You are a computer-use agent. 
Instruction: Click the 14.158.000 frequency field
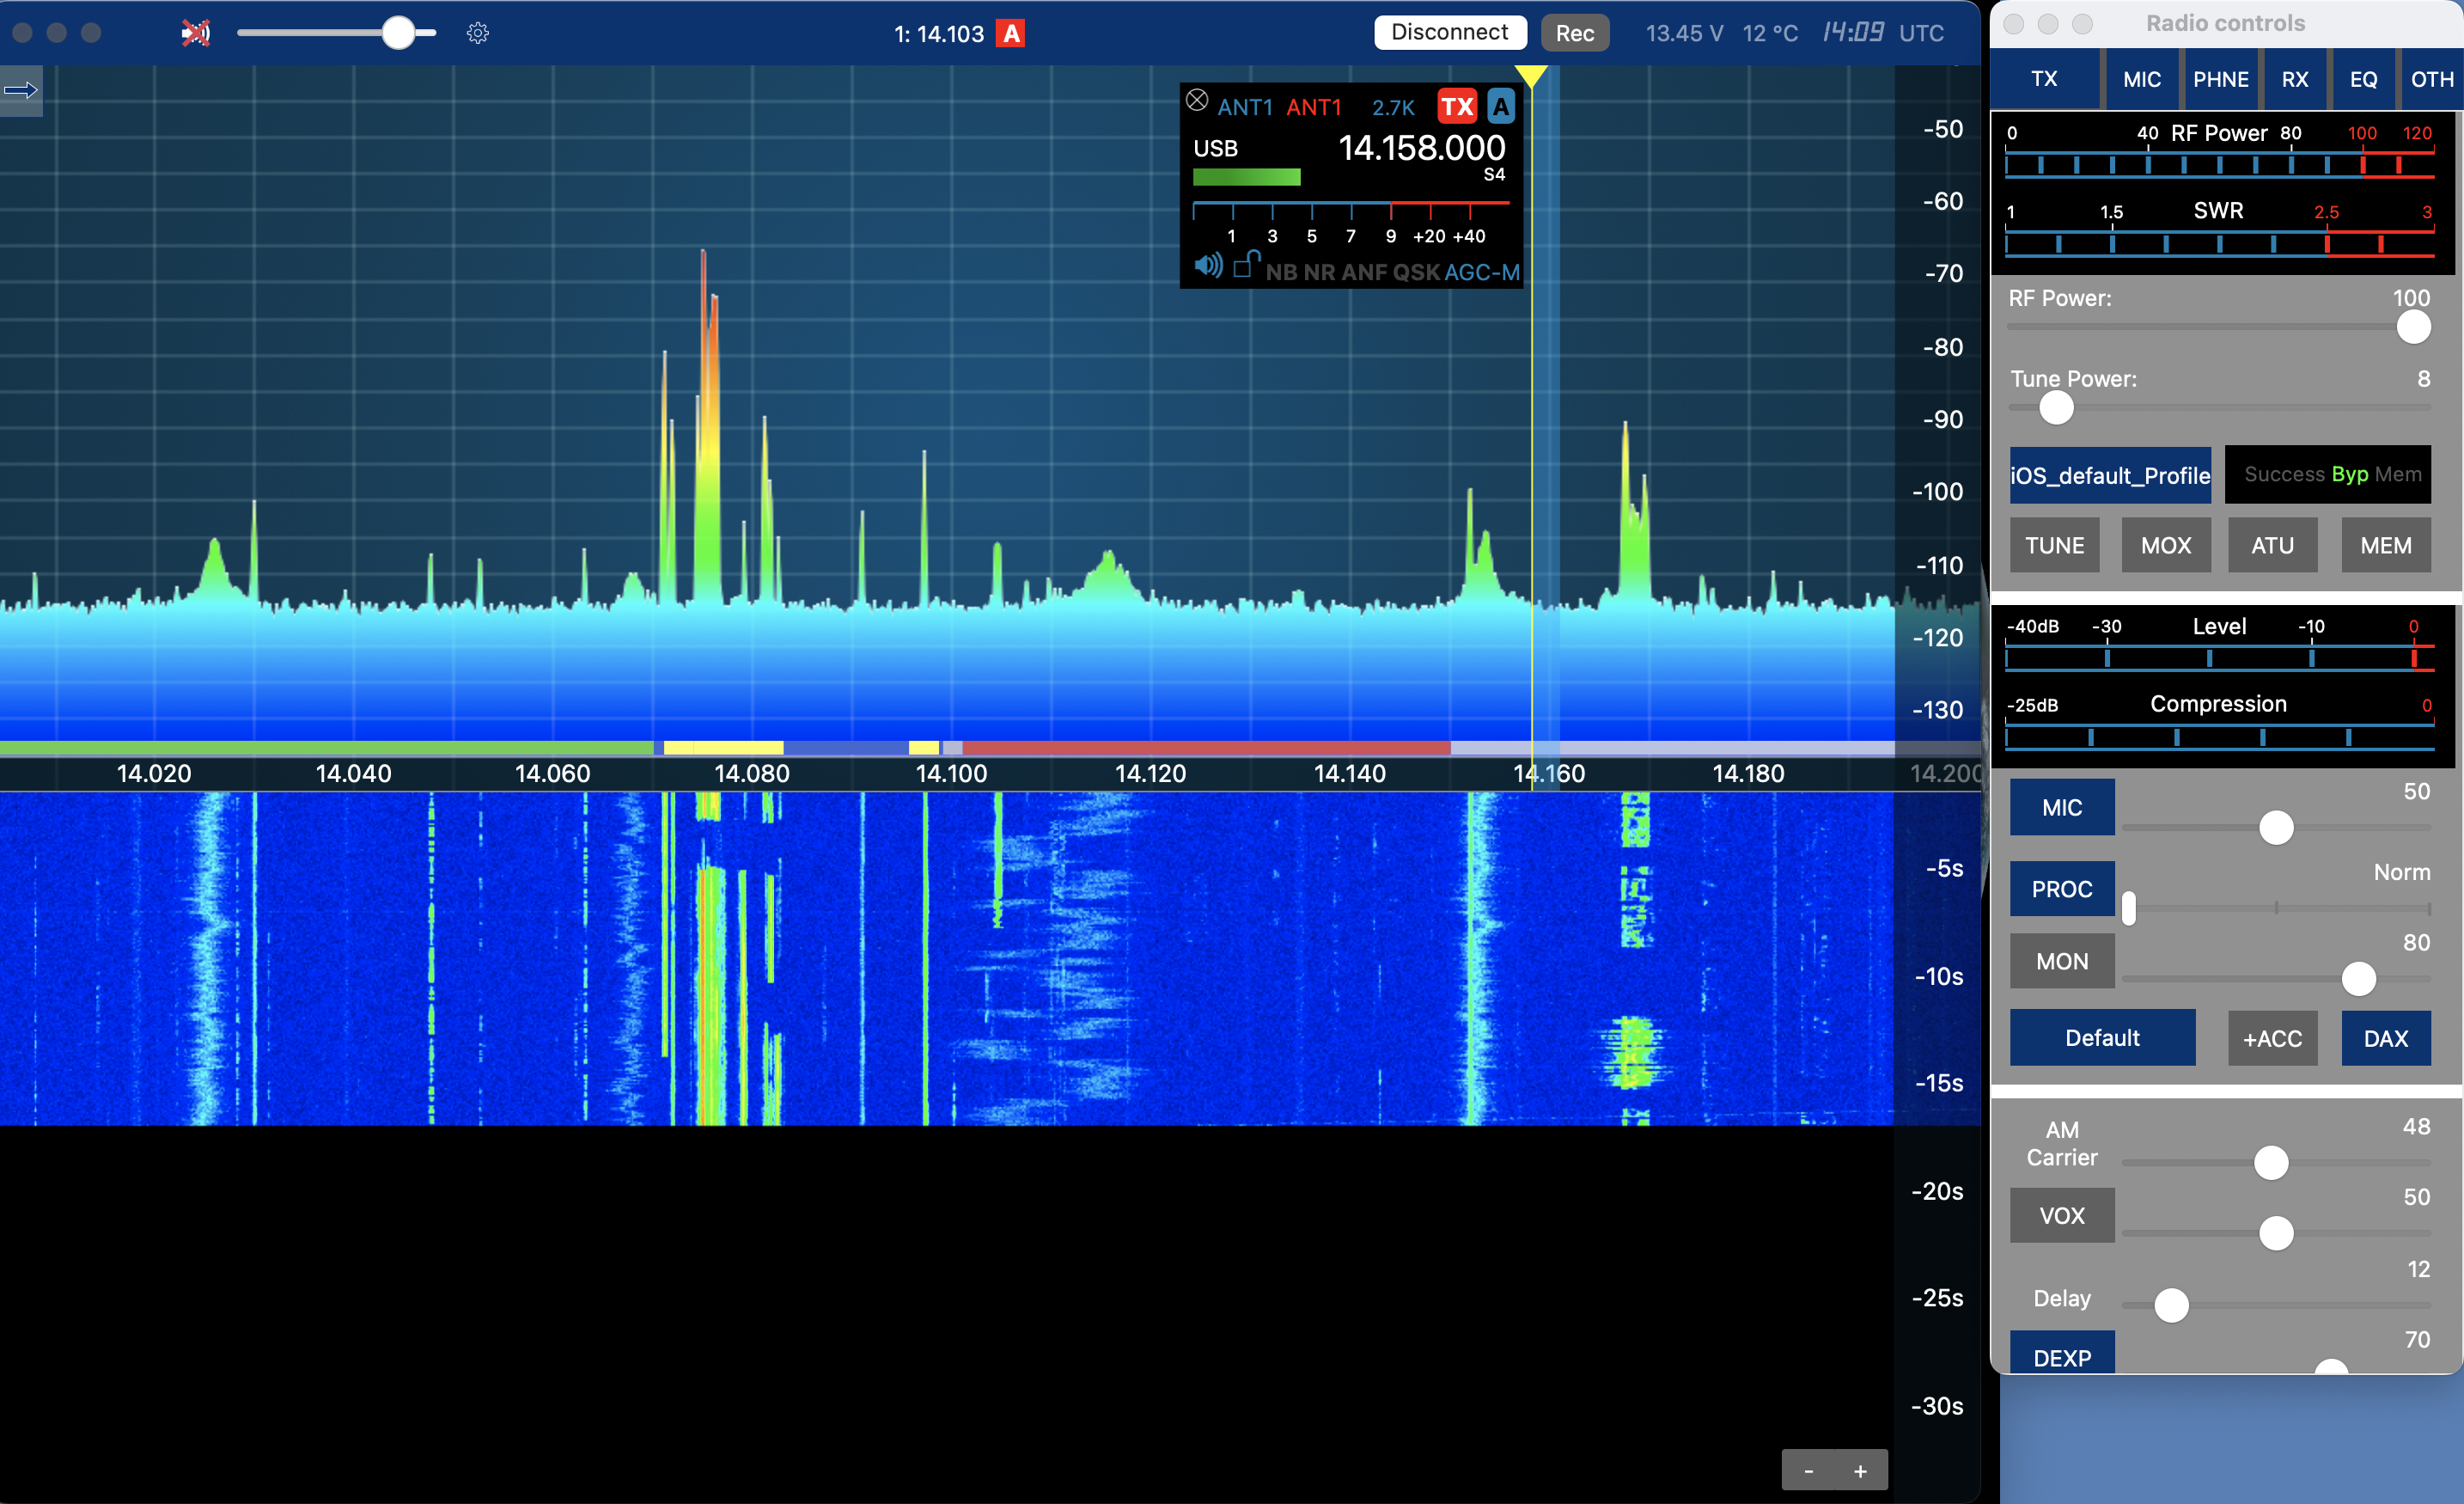click(1422, 148)
